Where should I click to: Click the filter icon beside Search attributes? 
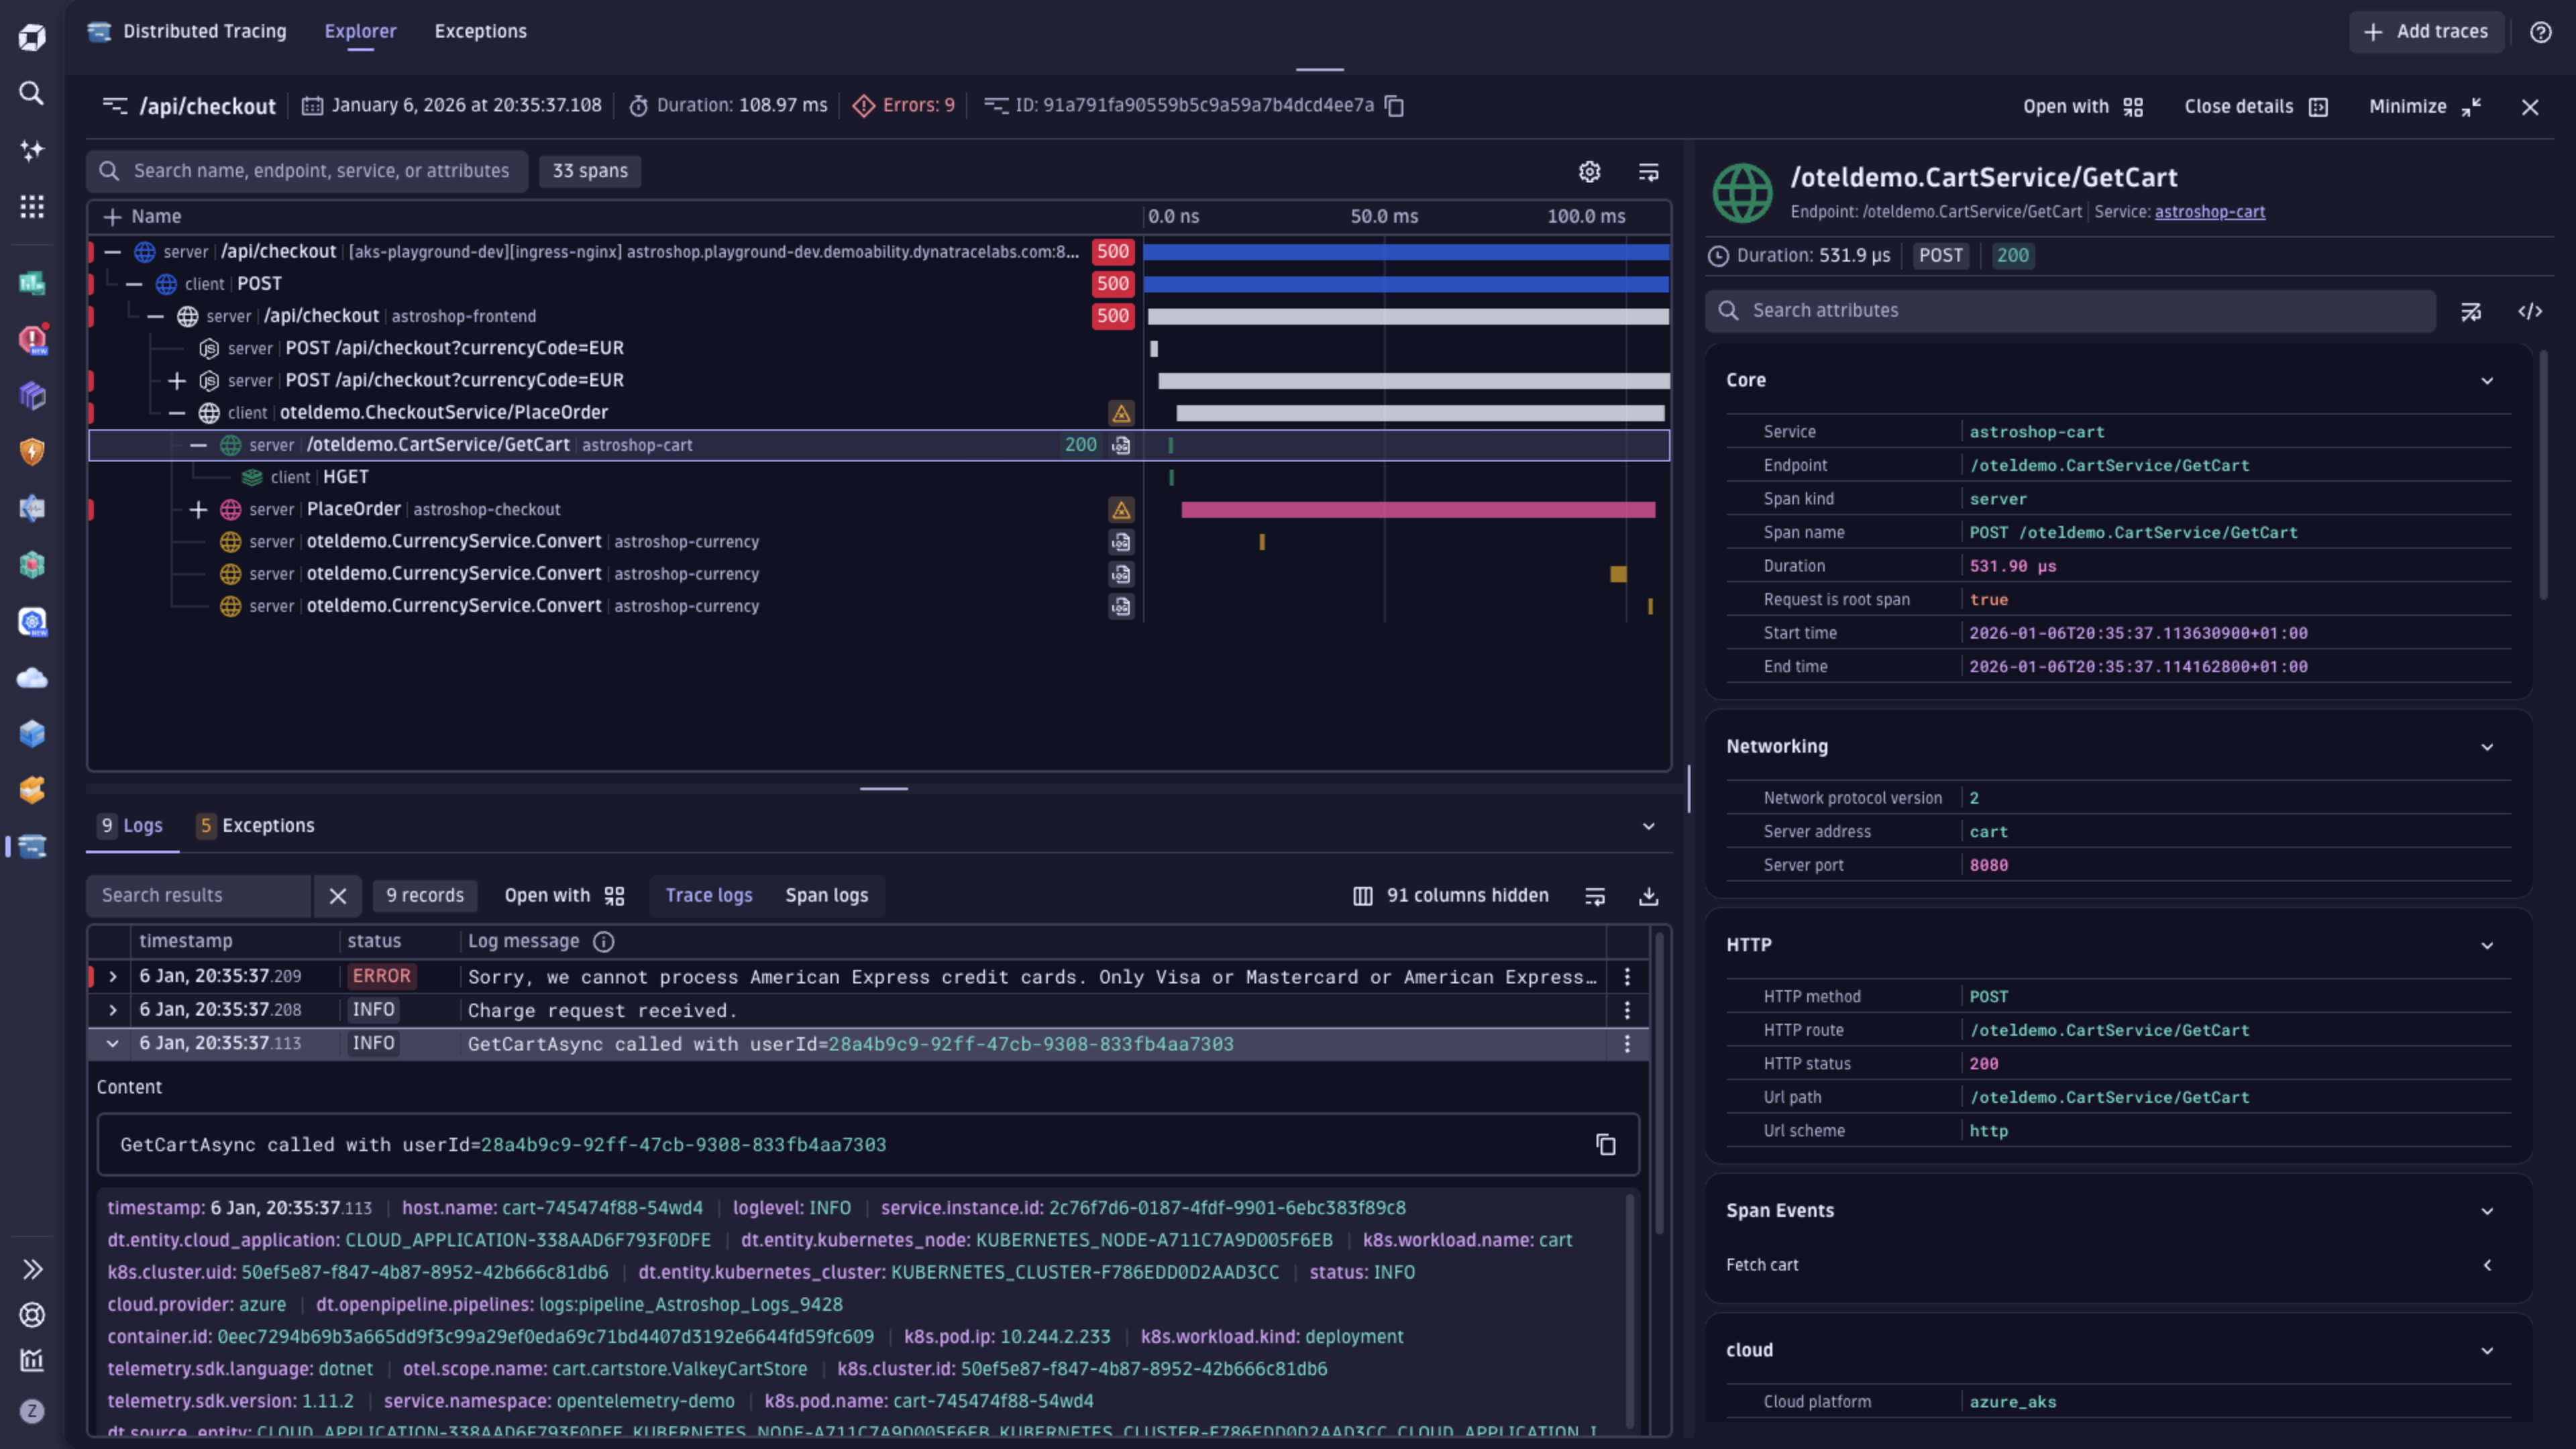[2472, 311]
